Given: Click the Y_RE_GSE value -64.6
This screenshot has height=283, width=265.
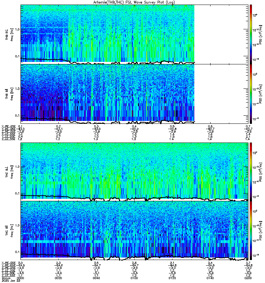Looking at the screenshot, I should (x=58, y=265).
